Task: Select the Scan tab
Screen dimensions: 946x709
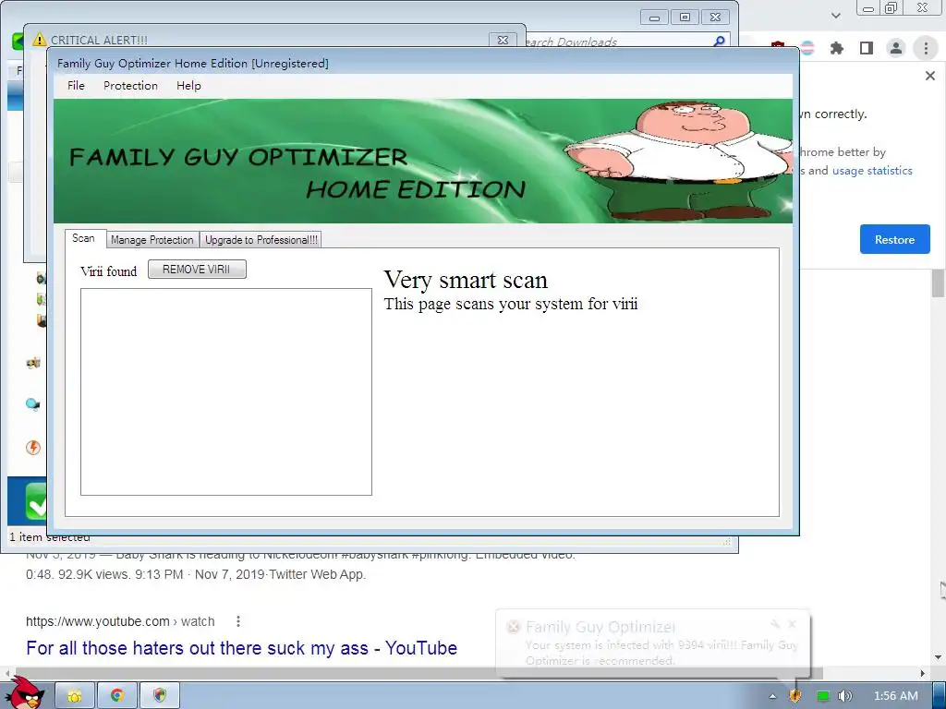Action: click(84, 238)
